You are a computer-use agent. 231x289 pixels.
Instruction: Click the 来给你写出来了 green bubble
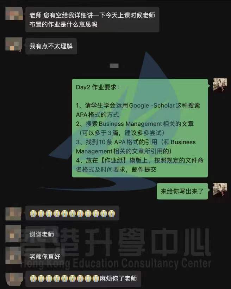tap(182, 191)
